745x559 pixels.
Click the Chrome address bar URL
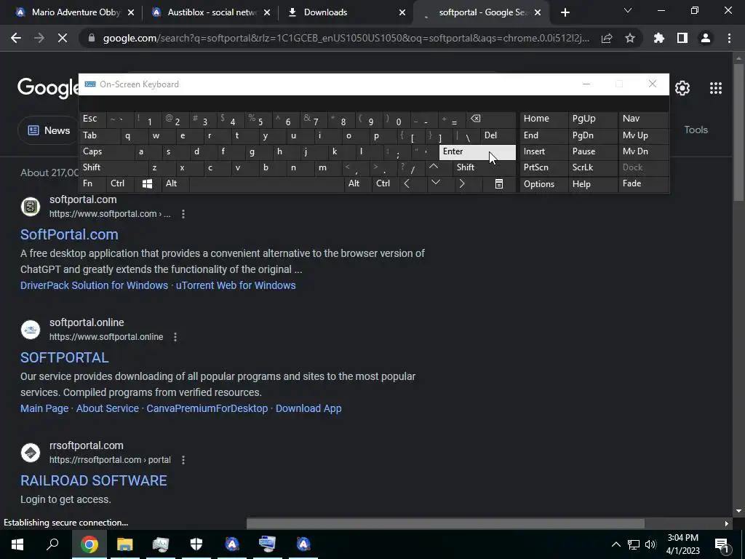click(x=346, y=38)
